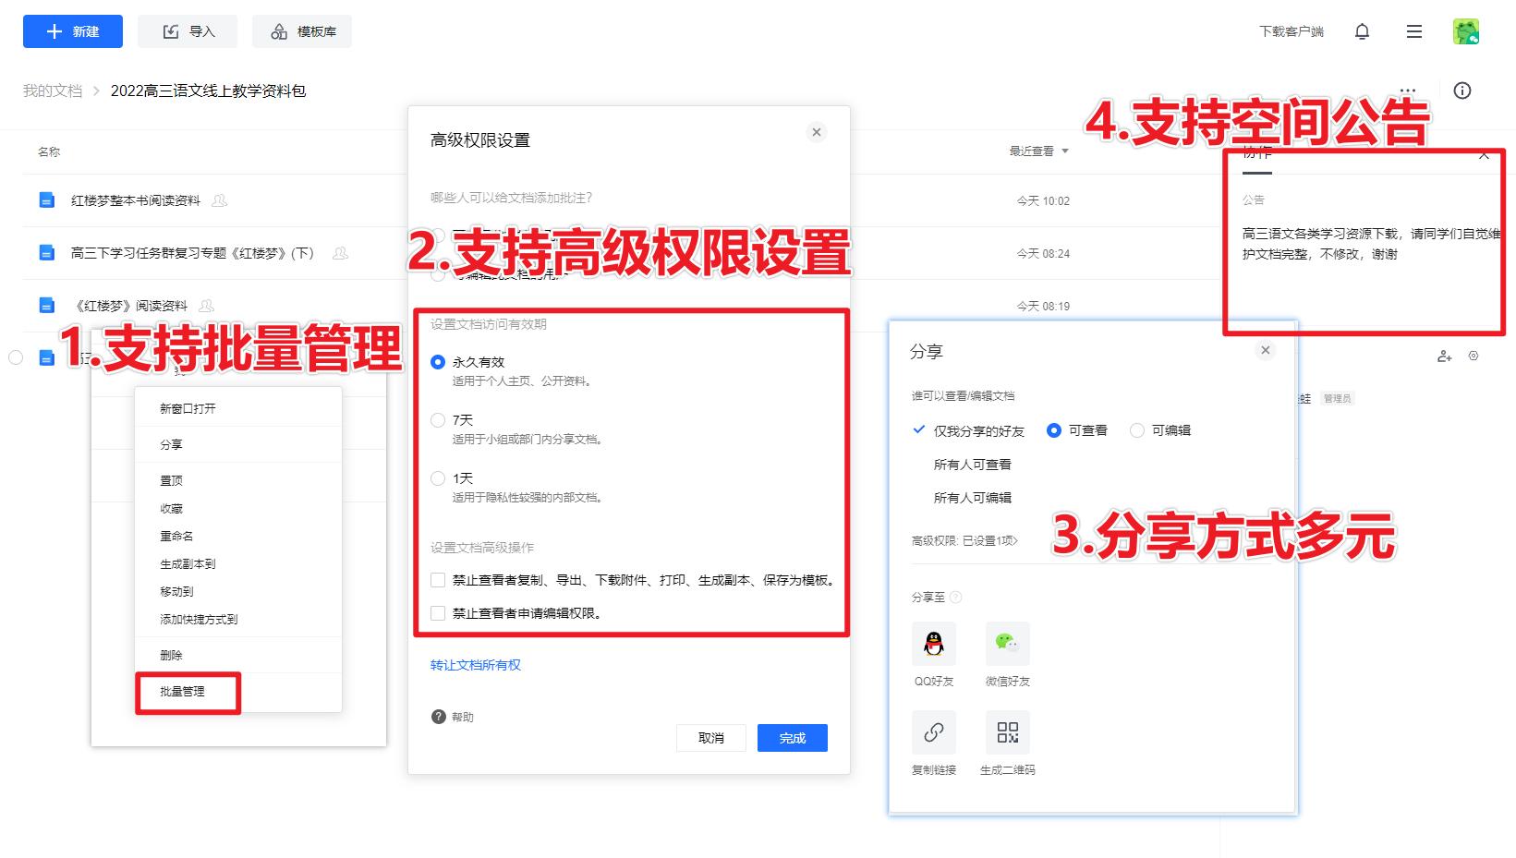Switch viewer permission to 可编辑

coord(1136,430)
